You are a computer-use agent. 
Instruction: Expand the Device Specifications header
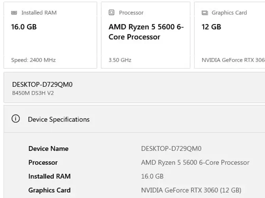pos(134,119)
